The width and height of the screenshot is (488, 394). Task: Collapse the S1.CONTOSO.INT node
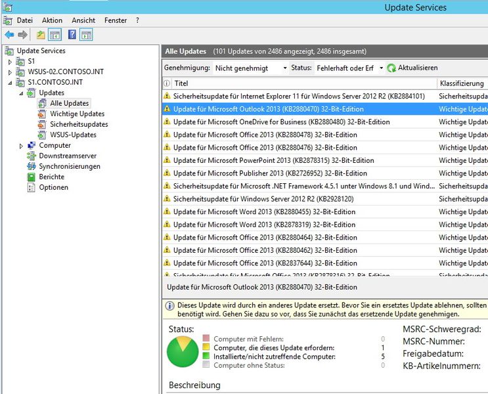10,83
